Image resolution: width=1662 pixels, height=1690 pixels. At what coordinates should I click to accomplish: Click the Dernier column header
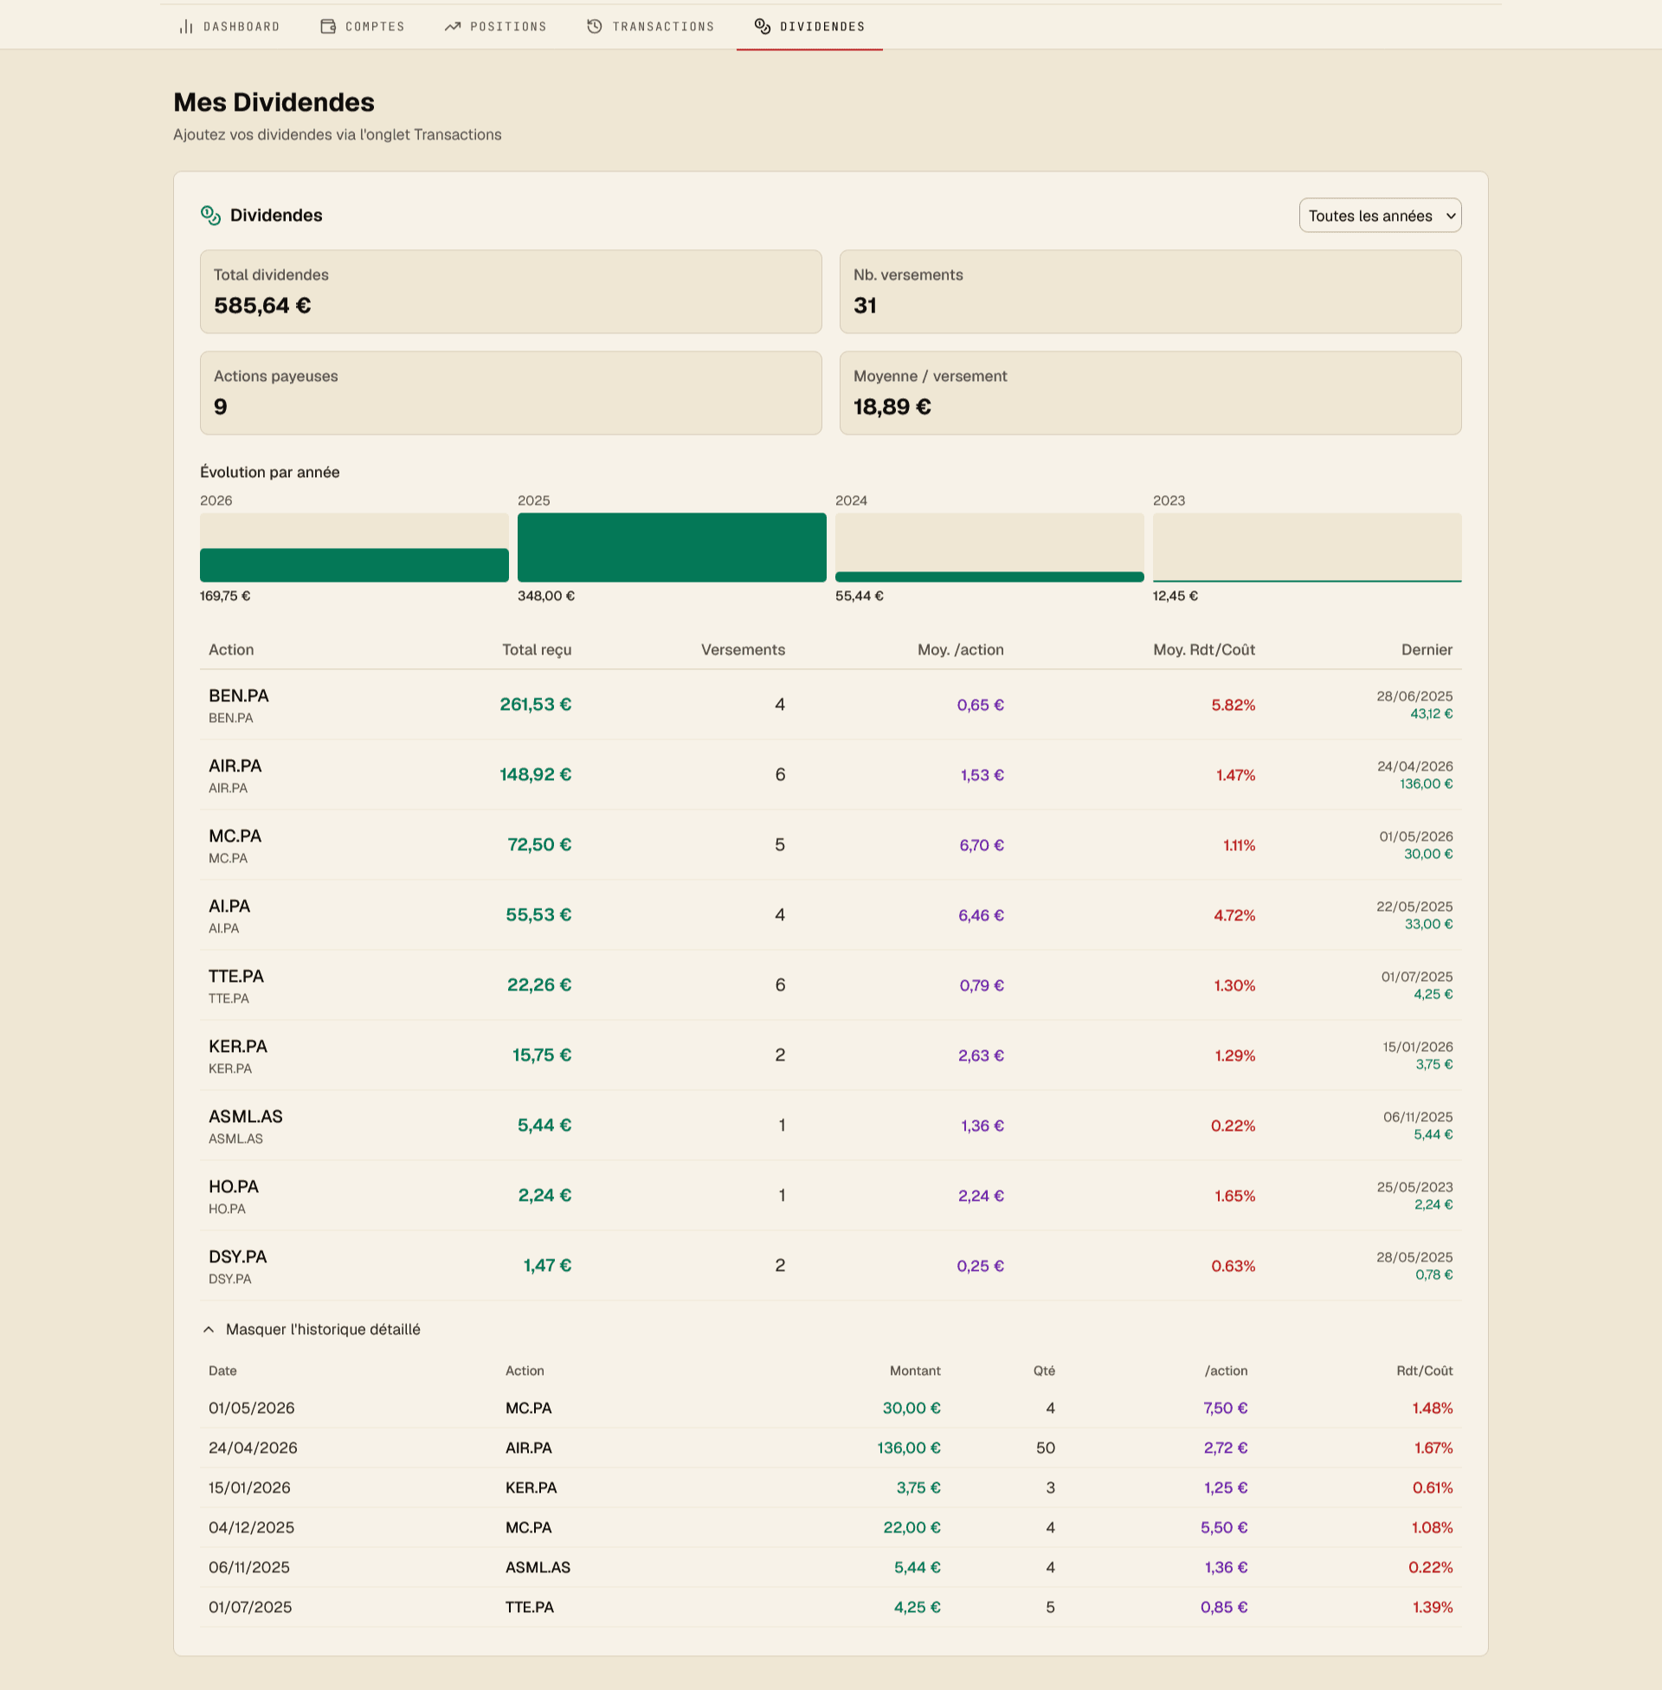pos(1427,649)
